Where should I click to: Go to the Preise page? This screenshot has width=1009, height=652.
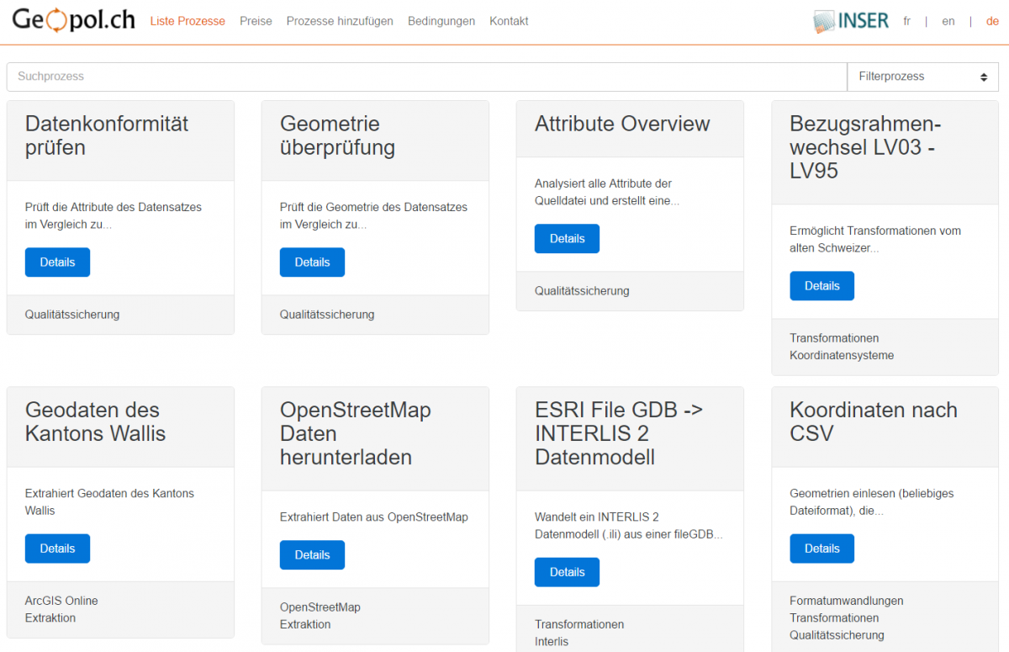click(256, 21)
